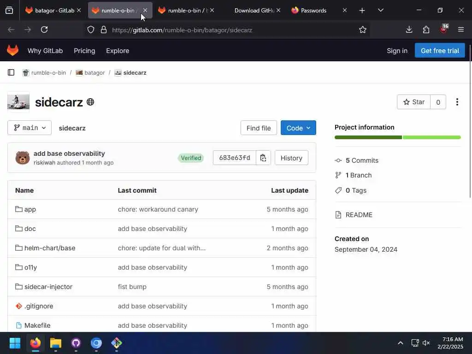Image resolution: width=472 pixels, height=354 pixels.
Task: Close the active rumble-o-bin tab
Action: click(x=145, y=11)
